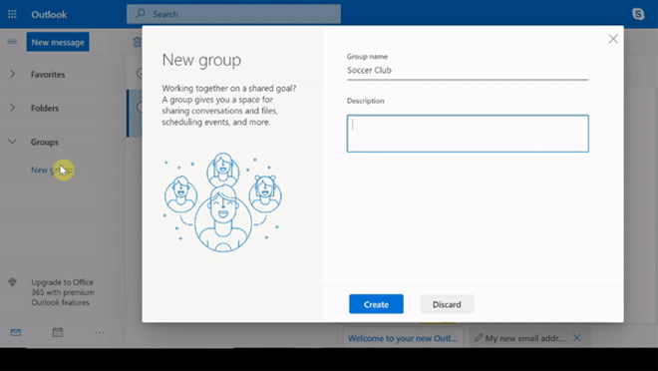Expand the Favorites section
658x371 pixels.
tap(12, 74)
